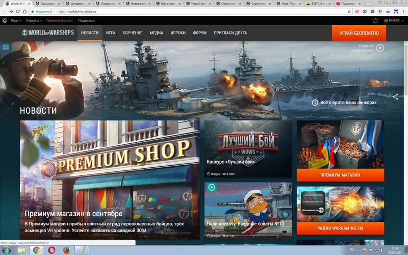Click the Надежный secure site indicator
The height and width of the screenshot is (255, 408).
point(42,11)
